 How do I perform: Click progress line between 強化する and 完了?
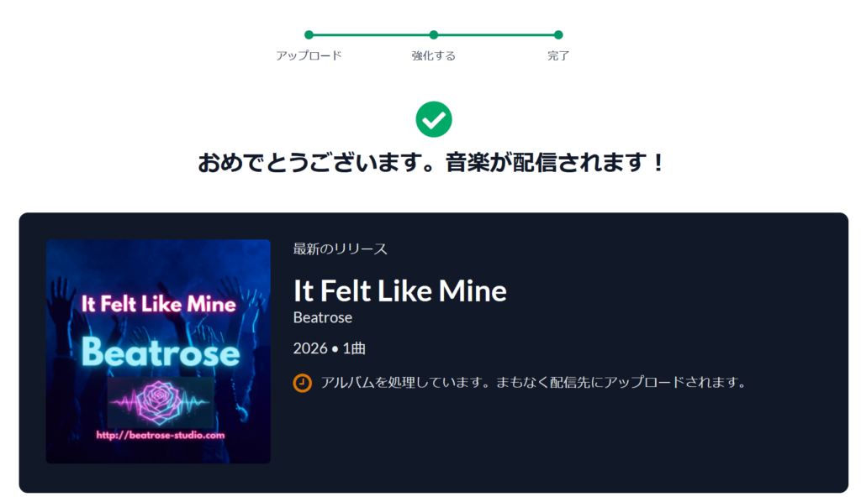tap(496, 35)
